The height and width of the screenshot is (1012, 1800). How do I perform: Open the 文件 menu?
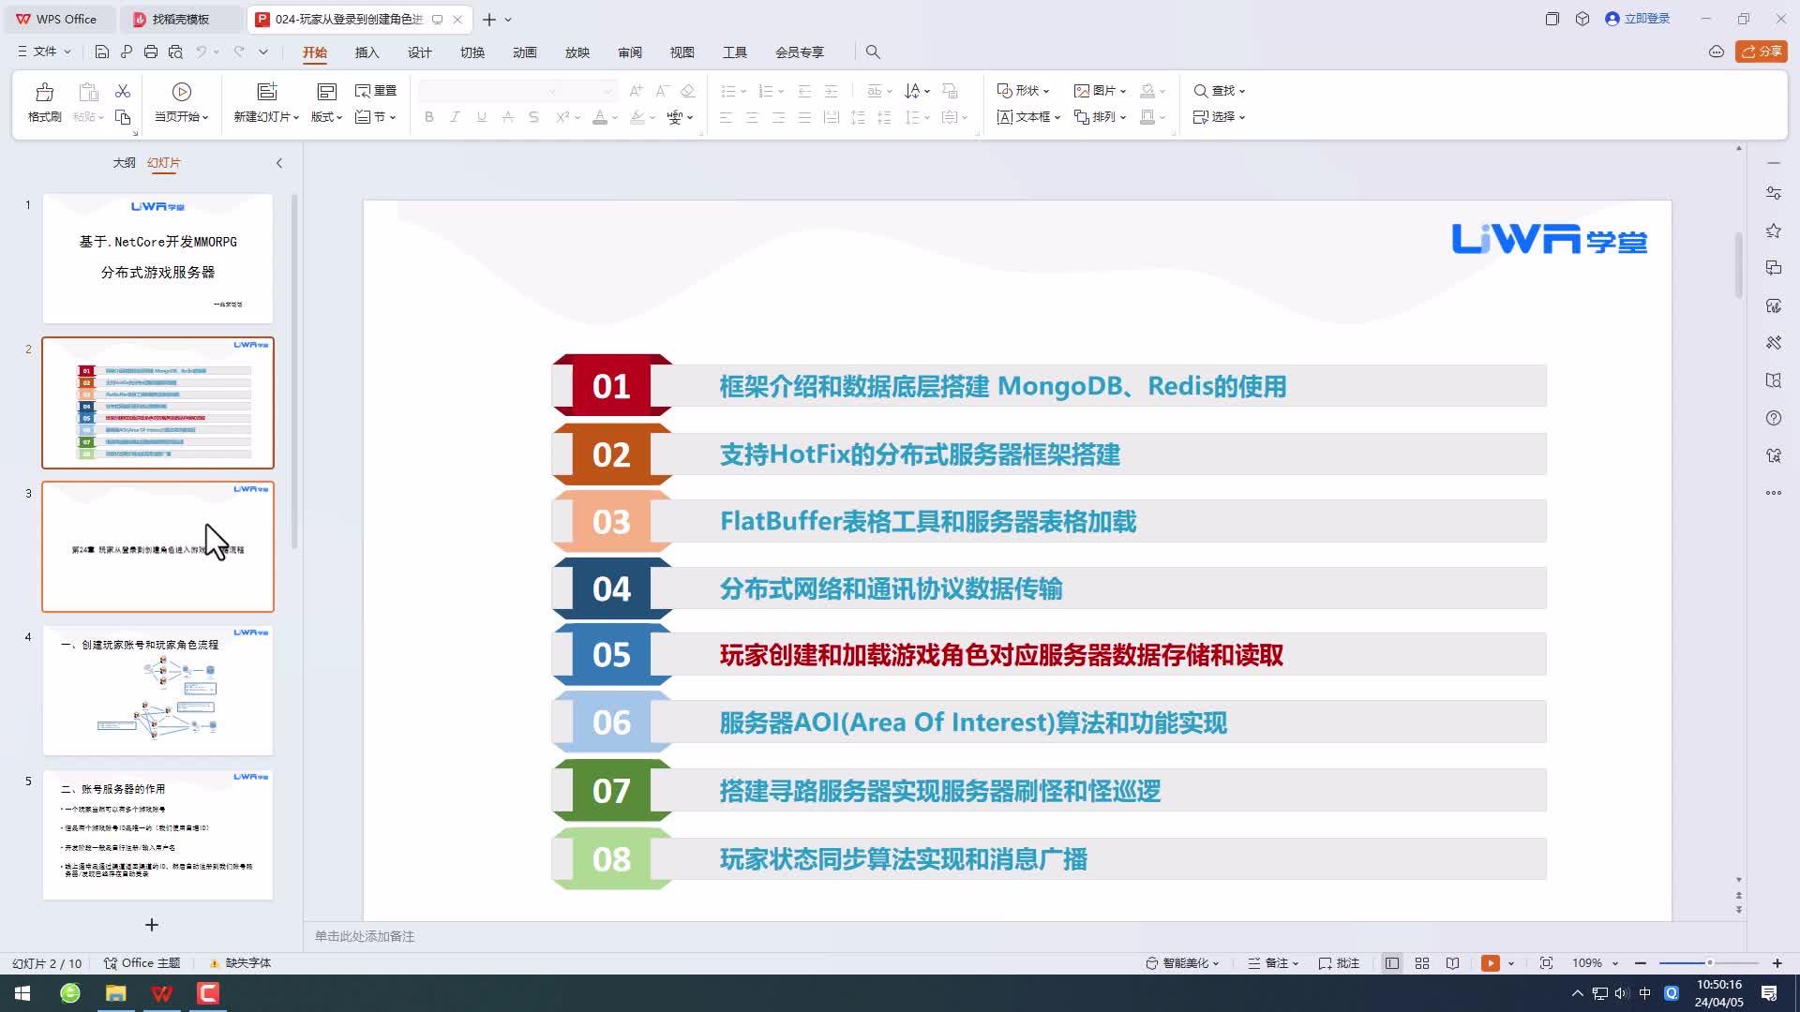point(44,52)
